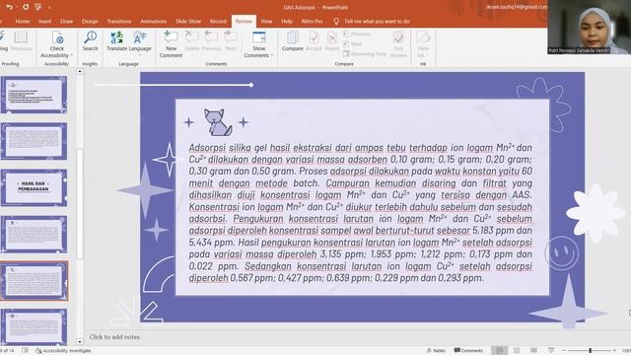Click the Undo arrow in the title bar
The height and width of the screenshot is (355, 631).
click(9, 7)
